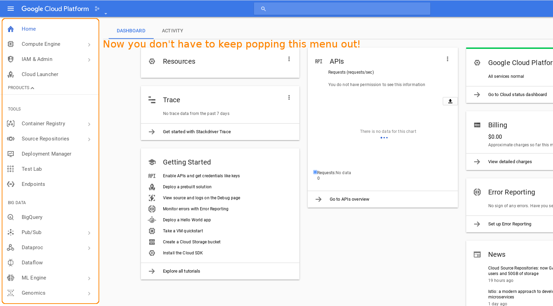This screenshot has width=553, height=306.
Task: Click the IAM & Admin shield icon
Action: (11, 59)
